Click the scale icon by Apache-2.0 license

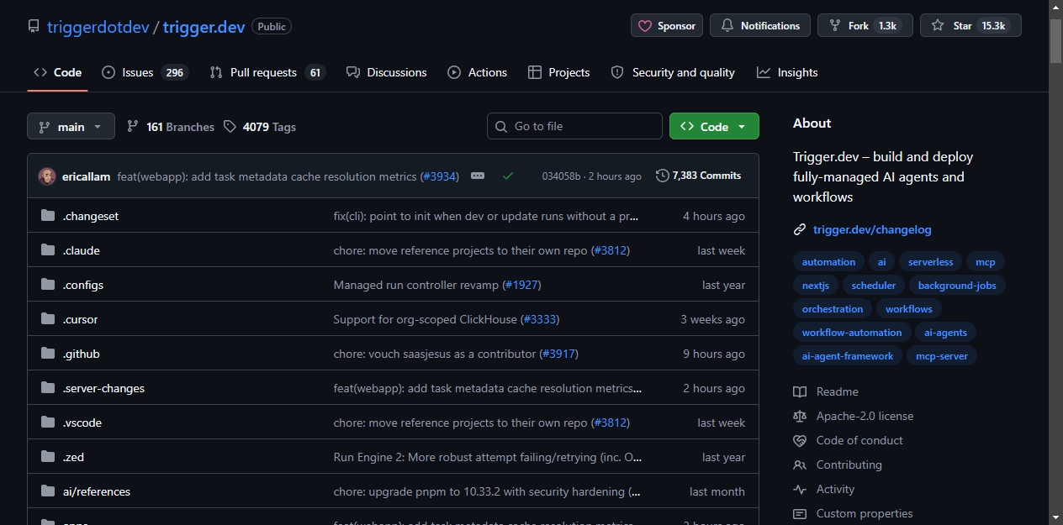[800, 416]
